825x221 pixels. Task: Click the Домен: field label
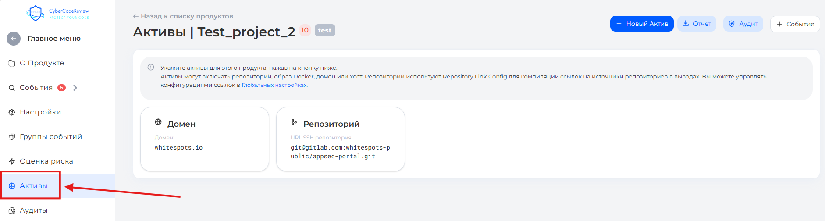click(164, 138)
